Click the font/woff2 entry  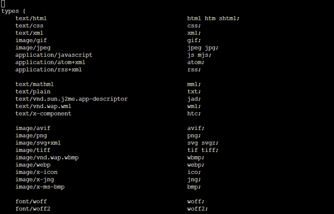[33, 209]
